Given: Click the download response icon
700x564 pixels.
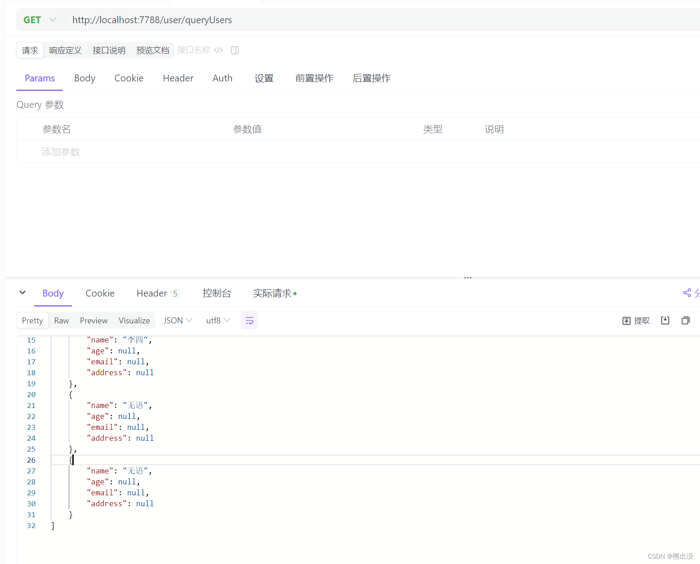Looking at the screenshot, I should pyautogui.click(x=665, y=320).
